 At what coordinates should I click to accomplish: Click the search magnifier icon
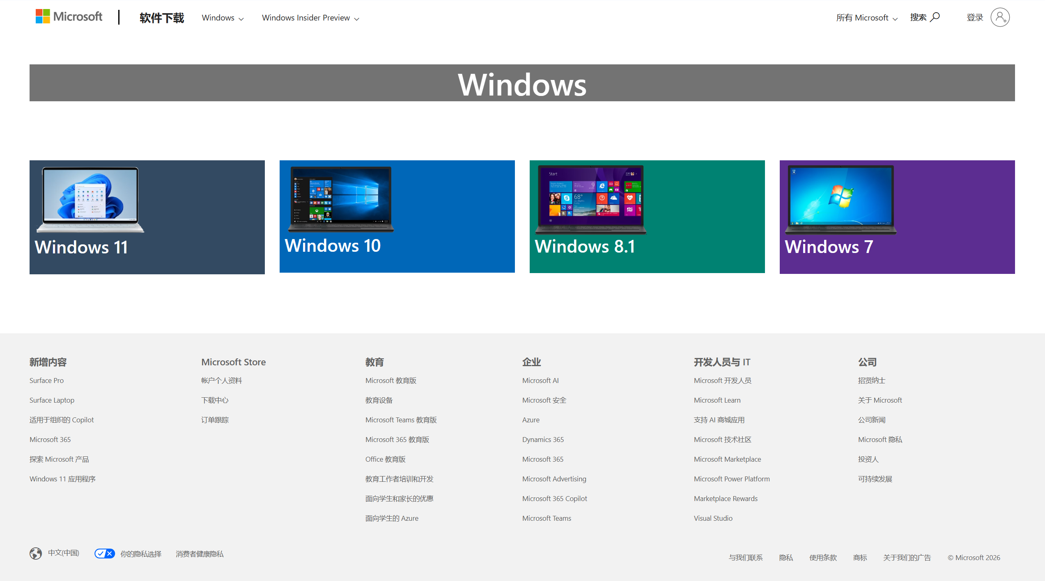pos(935,17)
